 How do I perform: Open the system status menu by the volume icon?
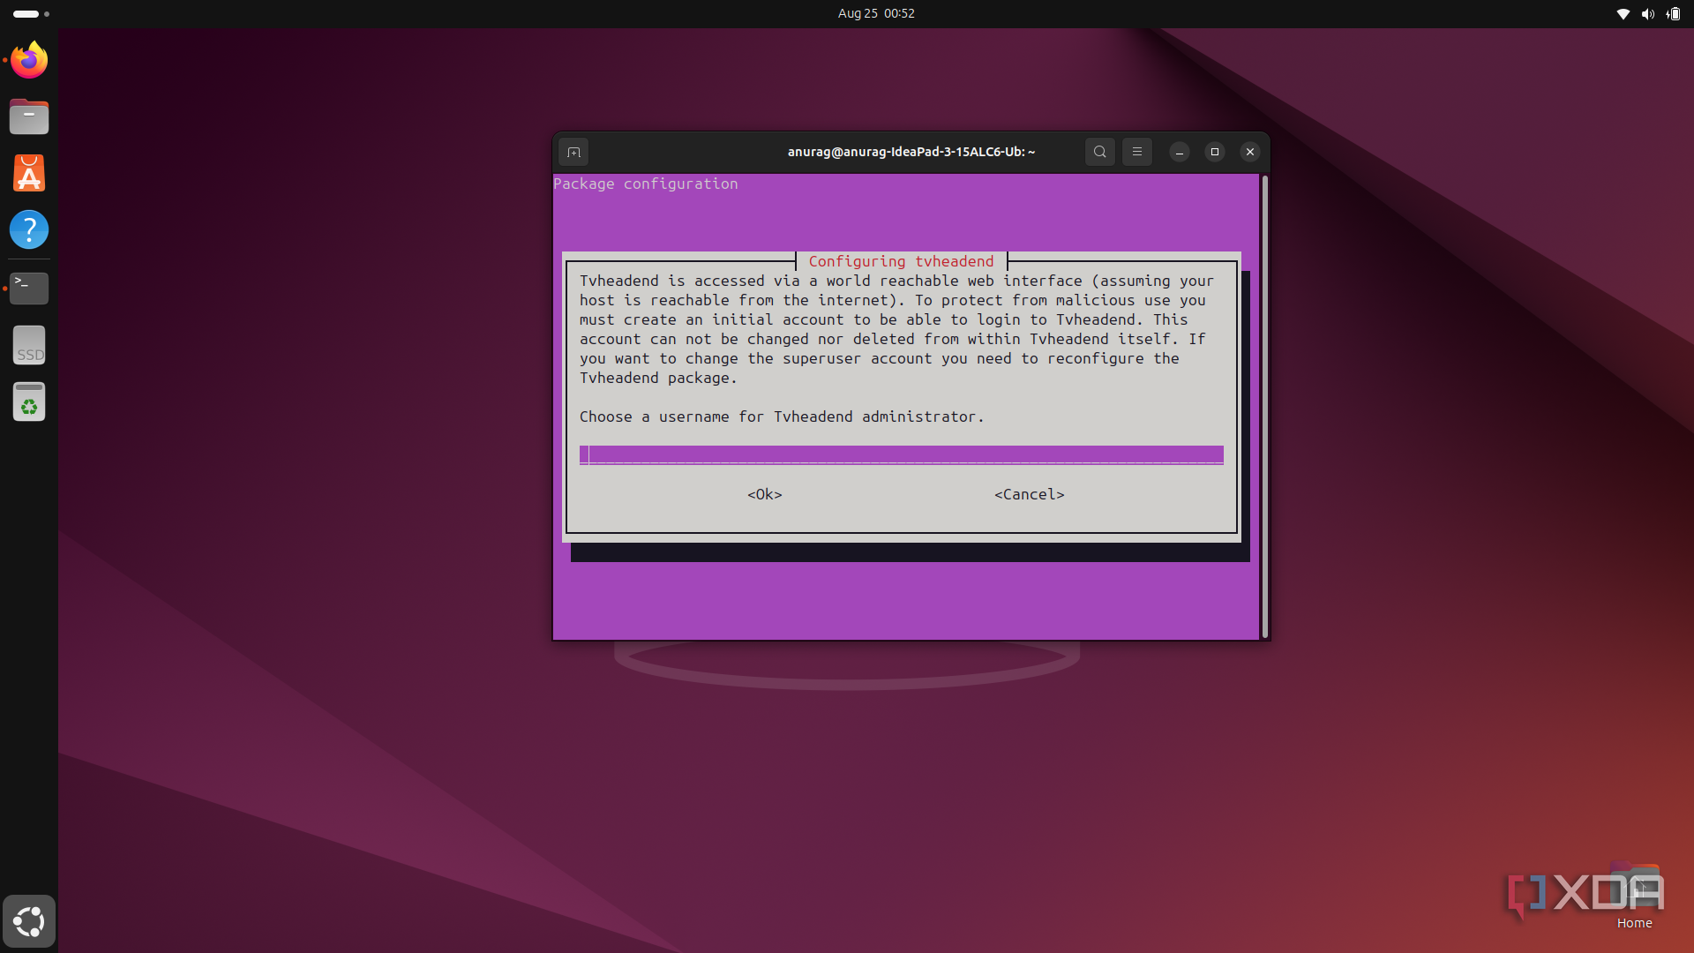point(1647,13)
